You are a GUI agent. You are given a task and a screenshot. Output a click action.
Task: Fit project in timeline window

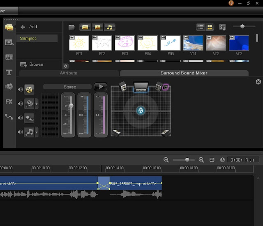click(212, 160)
